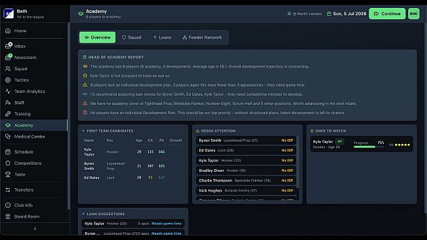This screenshot has width=427, height=240.
Task: Click the HP badge on Kyle Taylor card
Action: [340, 142]
